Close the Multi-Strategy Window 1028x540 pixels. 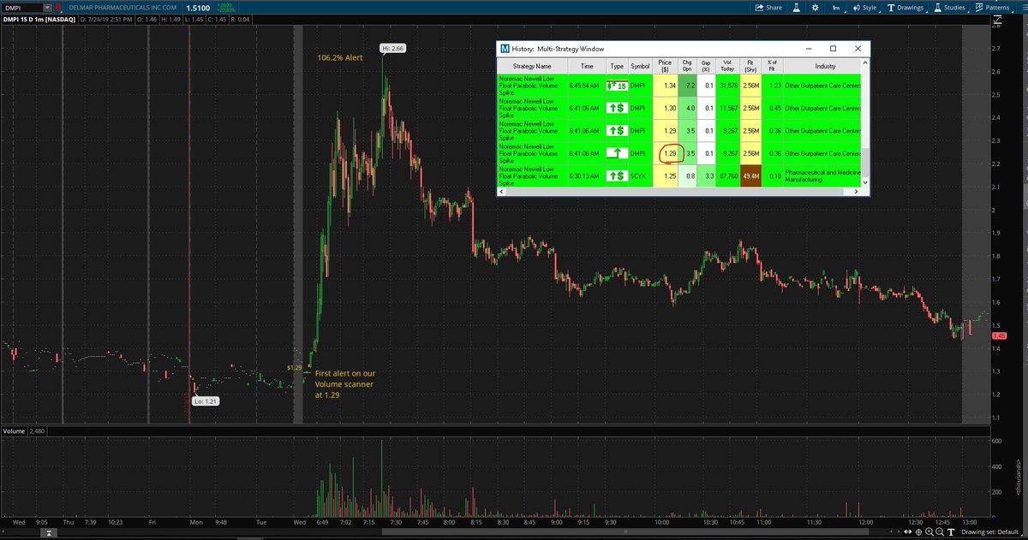point(858,49)
